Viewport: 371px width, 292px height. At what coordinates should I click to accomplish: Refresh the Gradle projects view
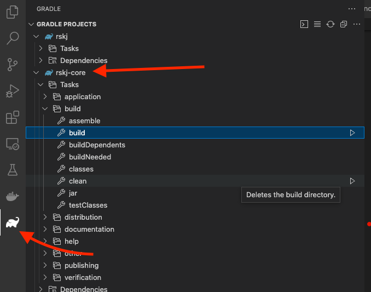coord(331,24)
